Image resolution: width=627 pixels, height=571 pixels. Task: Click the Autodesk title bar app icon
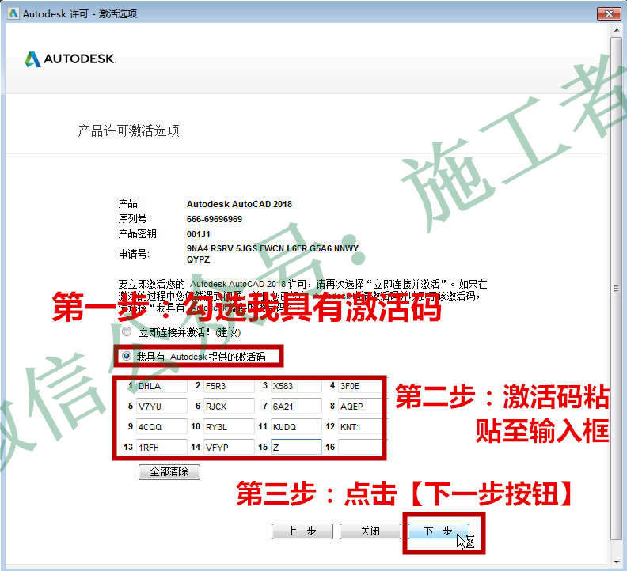click(x=13, y=13)
